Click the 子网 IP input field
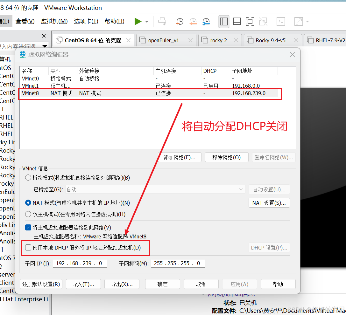This screenshot has width=346, height=315. point(80,263)
